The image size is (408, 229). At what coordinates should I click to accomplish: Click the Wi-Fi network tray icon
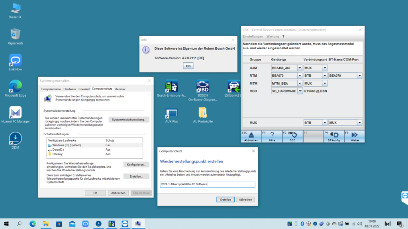353,223
